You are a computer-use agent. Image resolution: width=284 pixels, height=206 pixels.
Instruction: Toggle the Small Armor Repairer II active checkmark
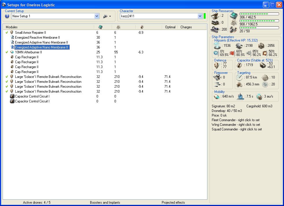coord(7,33)
